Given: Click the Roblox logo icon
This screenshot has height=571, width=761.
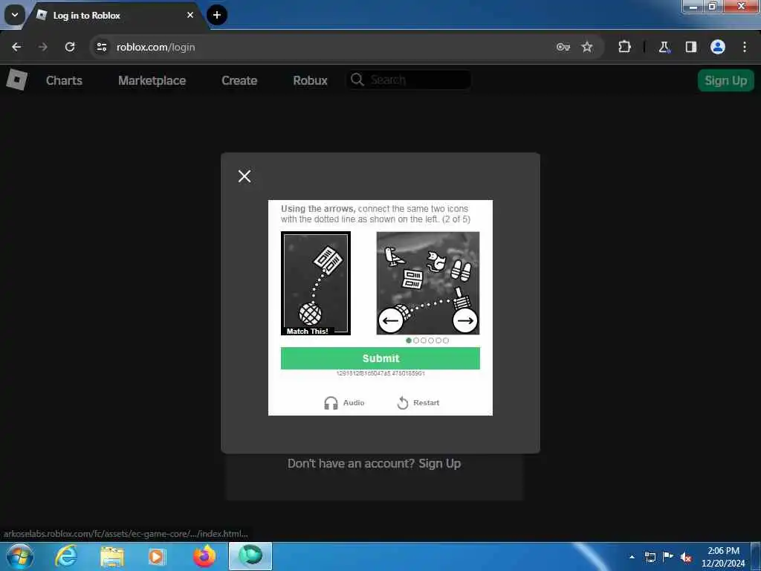Looking at the screenshot, I should (16, 80).
